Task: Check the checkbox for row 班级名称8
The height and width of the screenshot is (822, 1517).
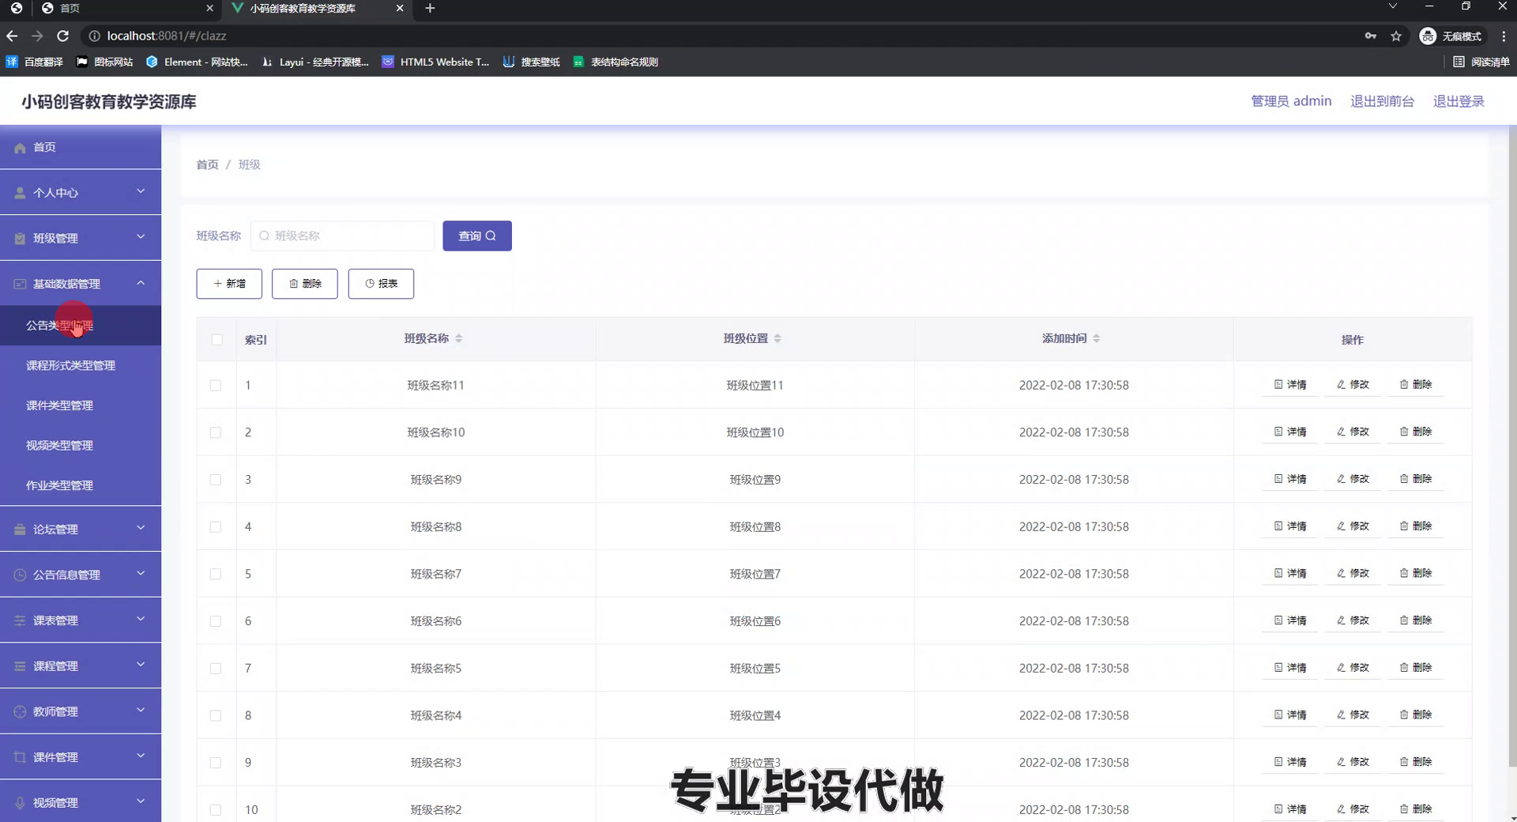Action: pos(215,526)
